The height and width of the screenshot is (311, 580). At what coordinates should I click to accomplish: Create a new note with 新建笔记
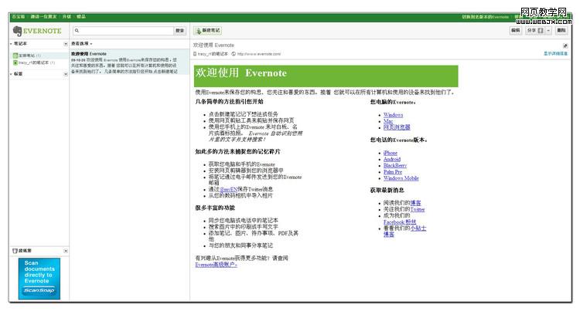(207, 31)
